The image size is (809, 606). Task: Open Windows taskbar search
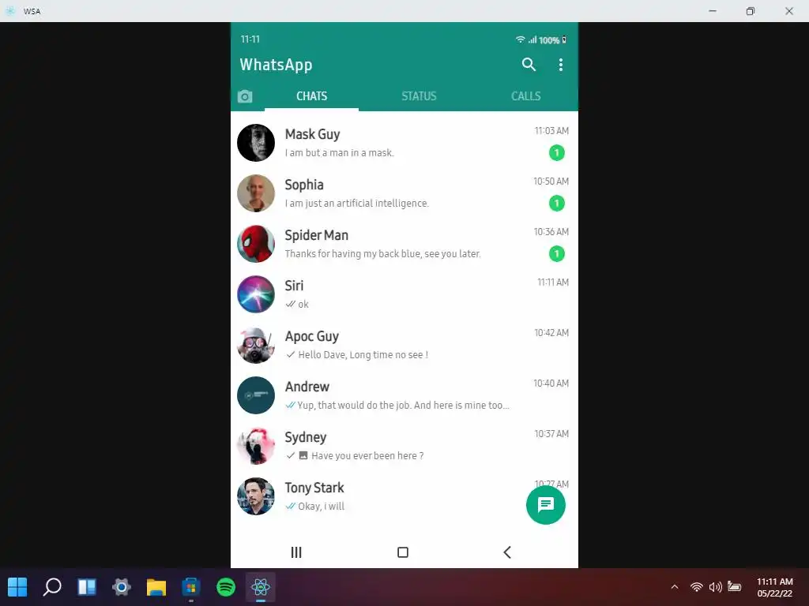[52, 587]
